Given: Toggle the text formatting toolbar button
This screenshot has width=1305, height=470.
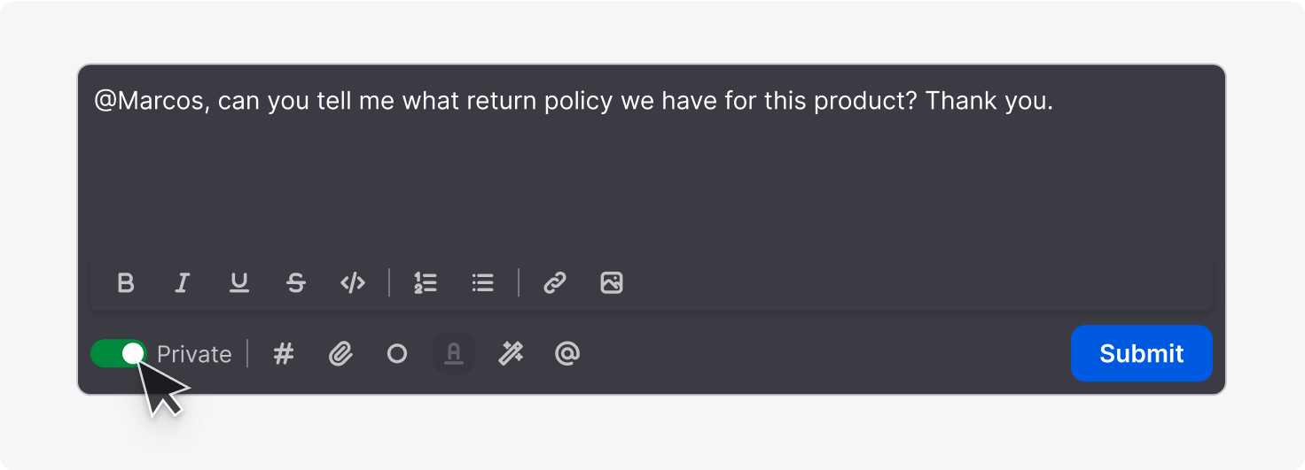Looking at the screenshot, I should tap(454, 354).
